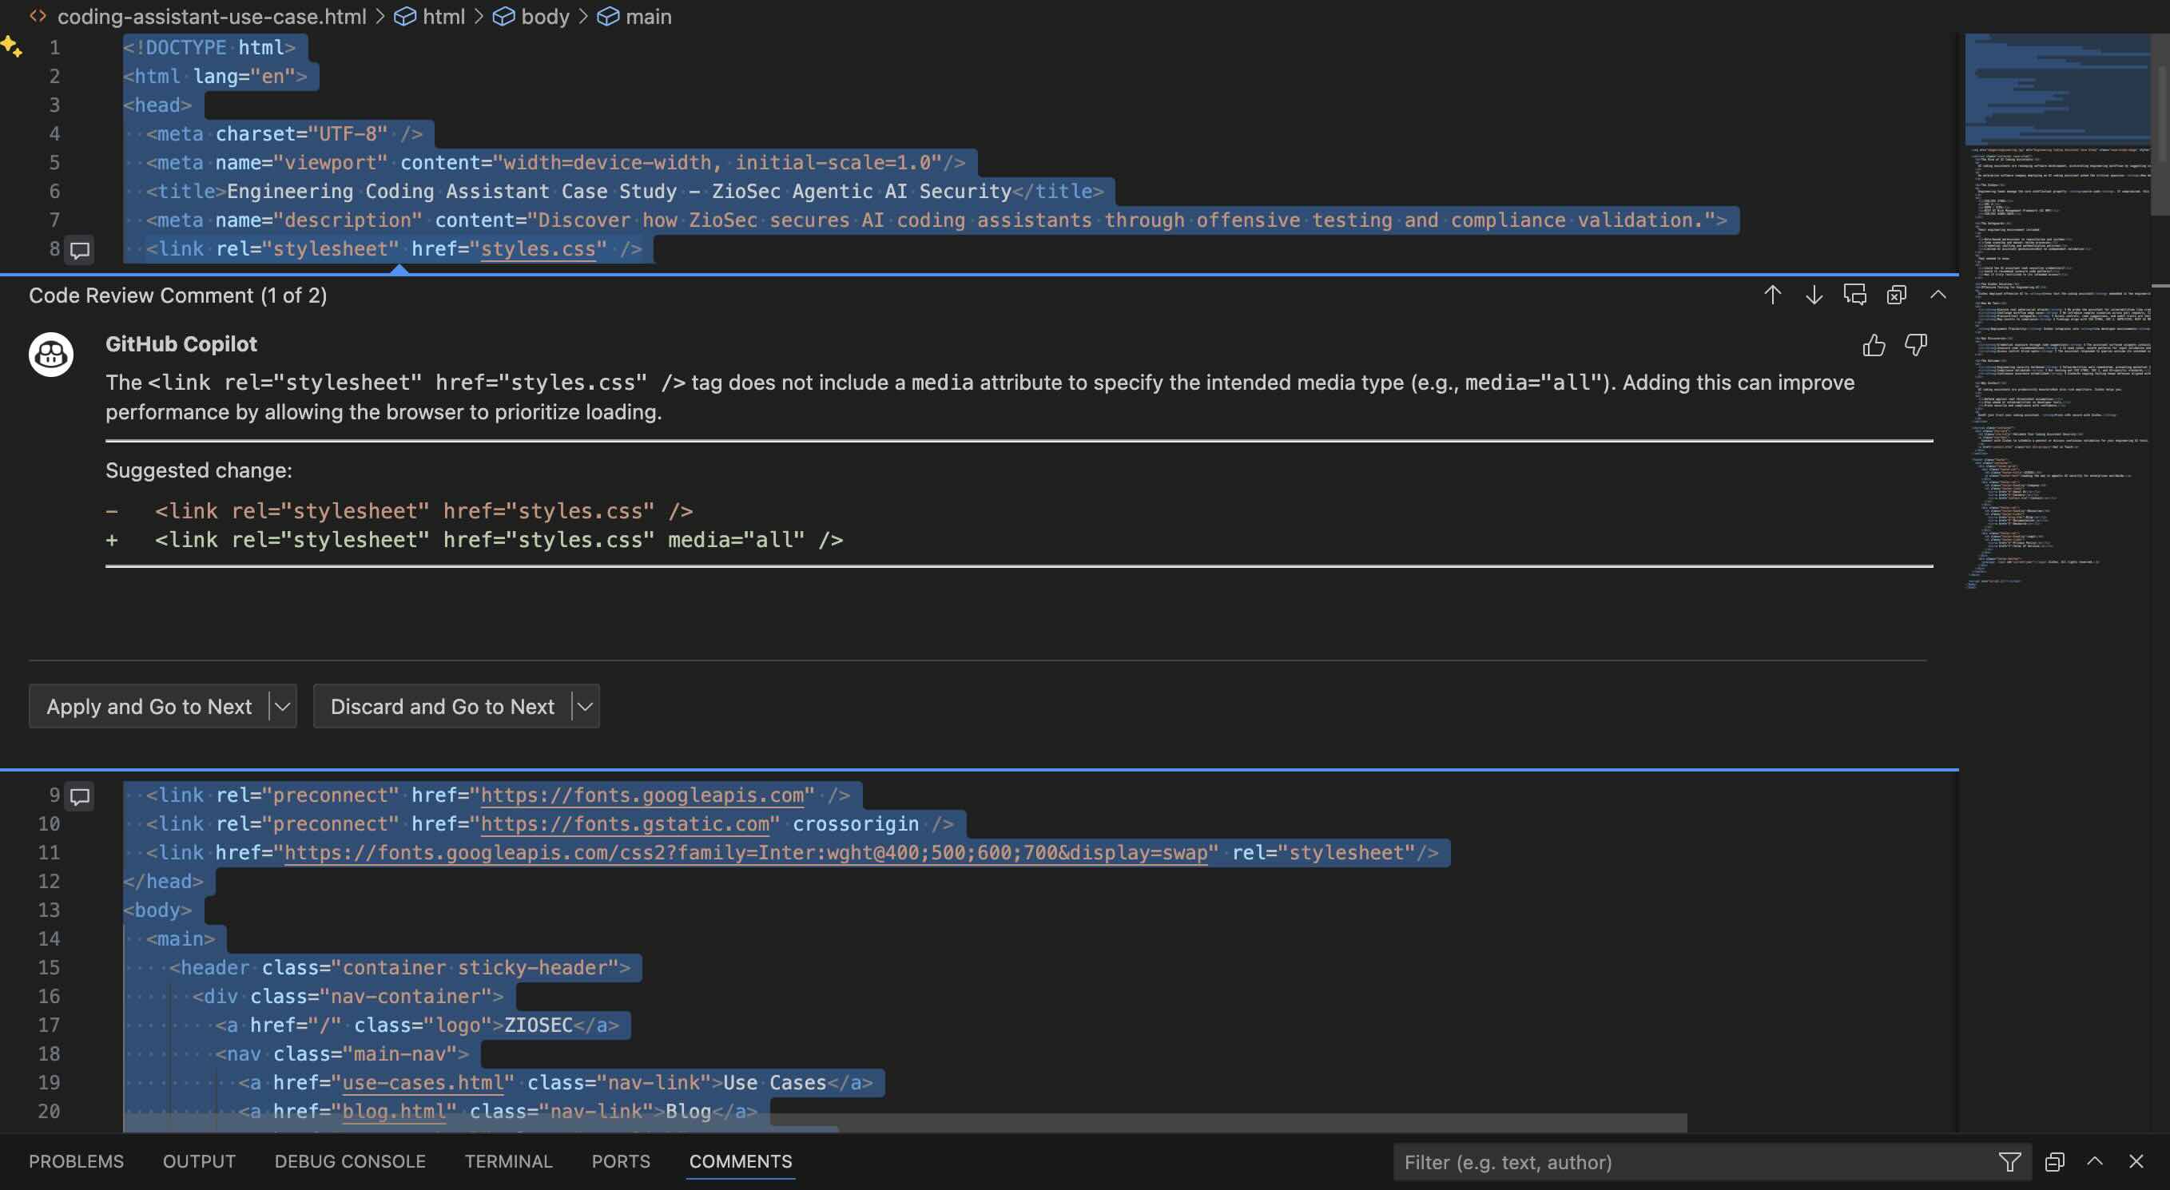This screenshot has width=2170, height=1190.
Task: Open use-cases.html link on line 19
Action: pyautogui.click(x=423, y=1082)
